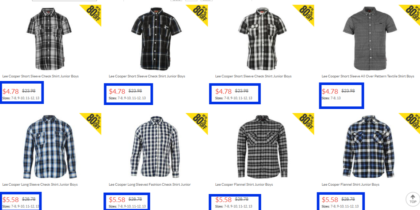
Task: Click $5.58 price of Long Sleeve Check Shirt
Action: point(11,199)
